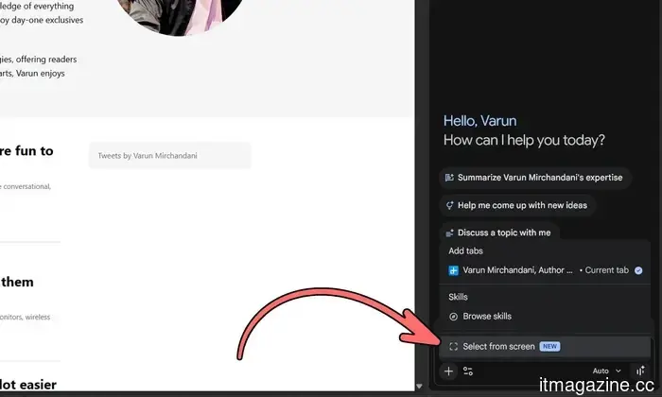662x397 pixels.
Task: Click the 'Hello, Varun' greeting text
Action: tap(479, 121)
